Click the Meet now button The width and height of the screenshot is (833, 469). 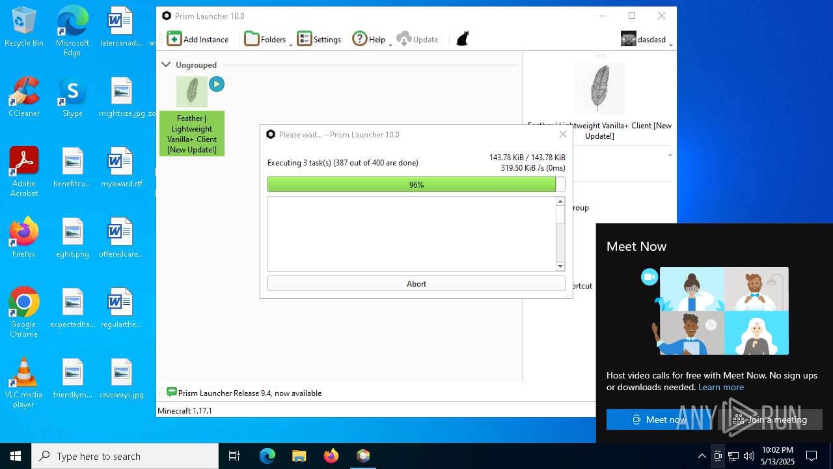(x=659, y=419)
